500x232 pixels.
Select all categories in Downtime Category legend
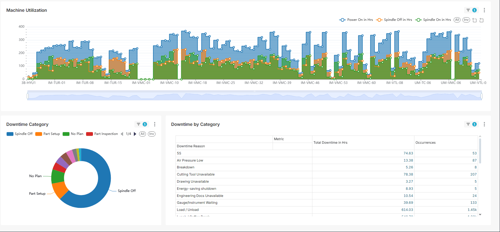click(142, 134)
